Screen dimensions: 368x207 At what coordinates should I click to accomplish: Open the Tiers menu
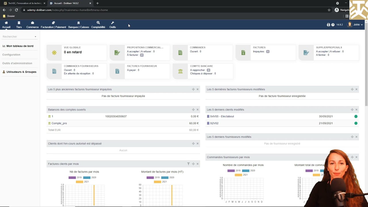(19, 25)
